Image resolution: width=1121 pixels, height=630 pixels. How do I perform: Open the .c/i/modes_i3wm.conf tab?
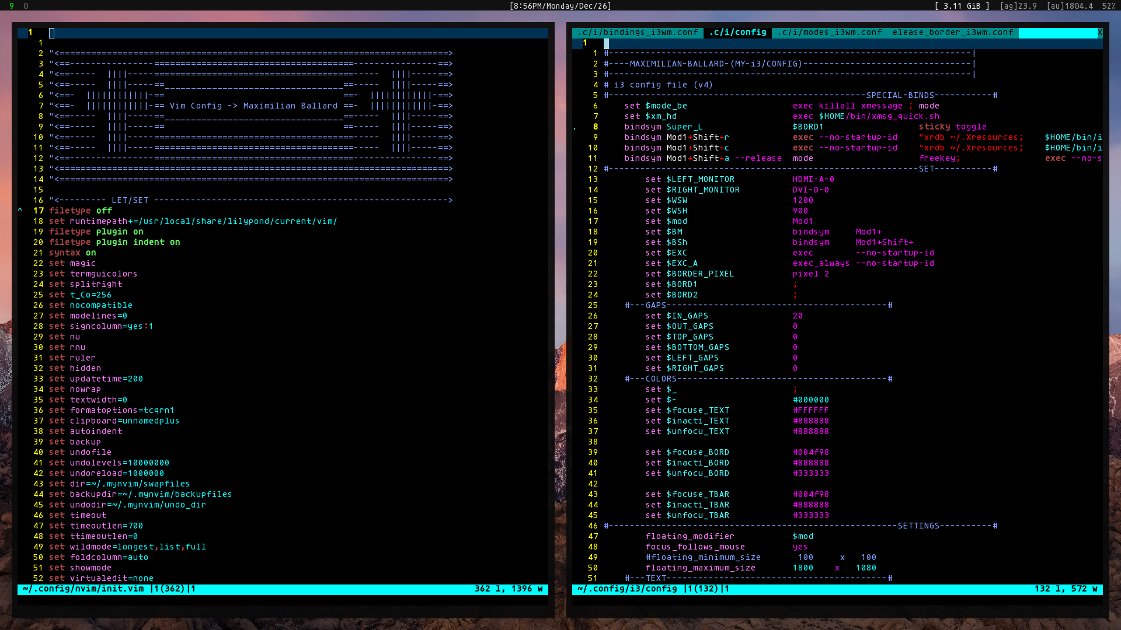(829, 33)
